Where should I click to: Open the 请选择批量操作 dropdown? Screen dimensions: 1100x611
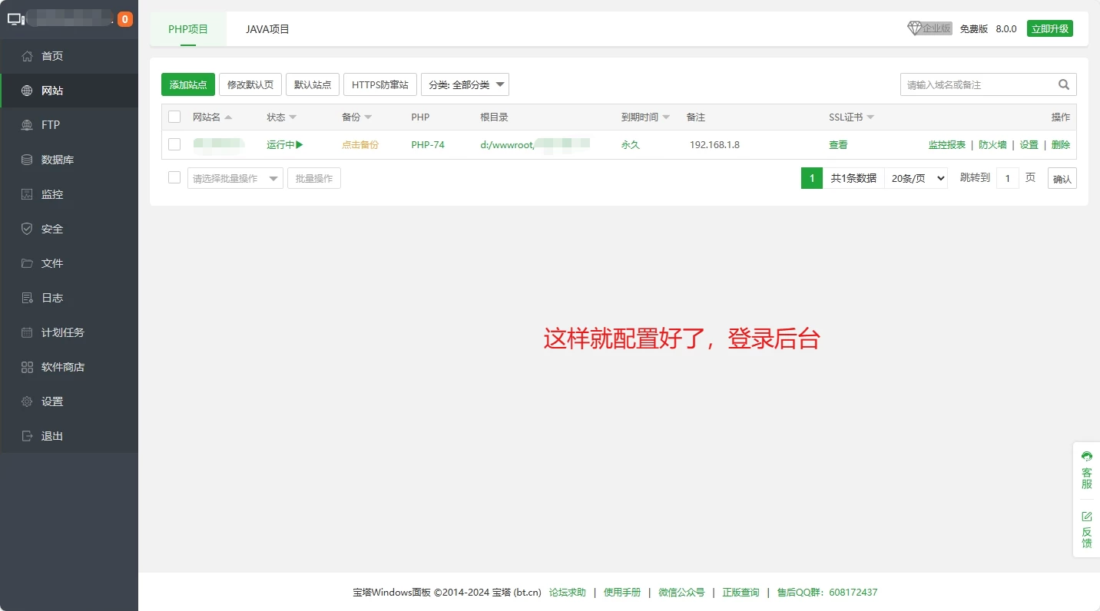click(x=235, y=178)
